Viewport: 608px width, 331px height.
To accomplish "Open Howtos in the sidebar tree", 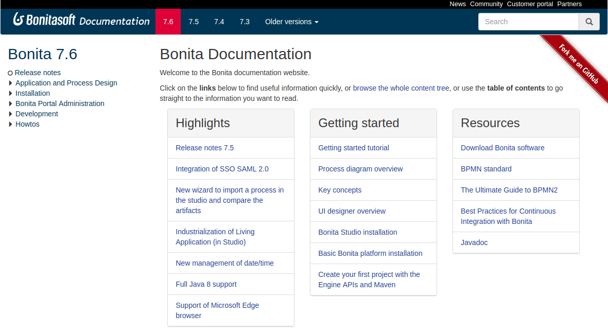I will [27, 125].
